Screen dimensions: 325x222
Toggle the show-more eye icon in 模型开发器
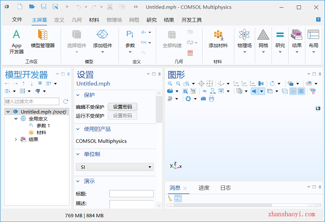[40, 83]
